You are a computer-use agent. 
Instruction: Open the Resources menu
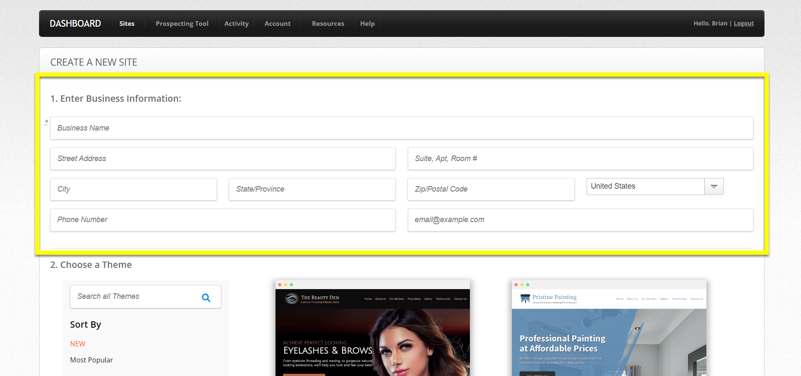tap(328, 24)
